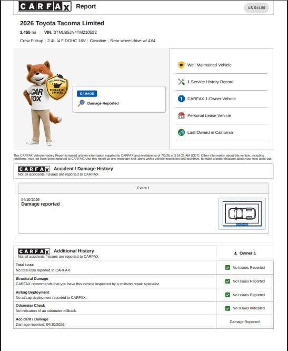The width and height of the screenshot is (288, 351).
Task: Click the 'Accident / Damage History' heading
Action: [x=83, y=169]
